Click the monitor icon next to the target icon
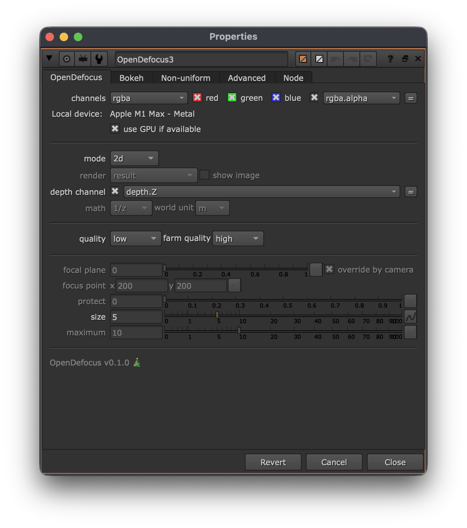 click(x=83, y=59)
